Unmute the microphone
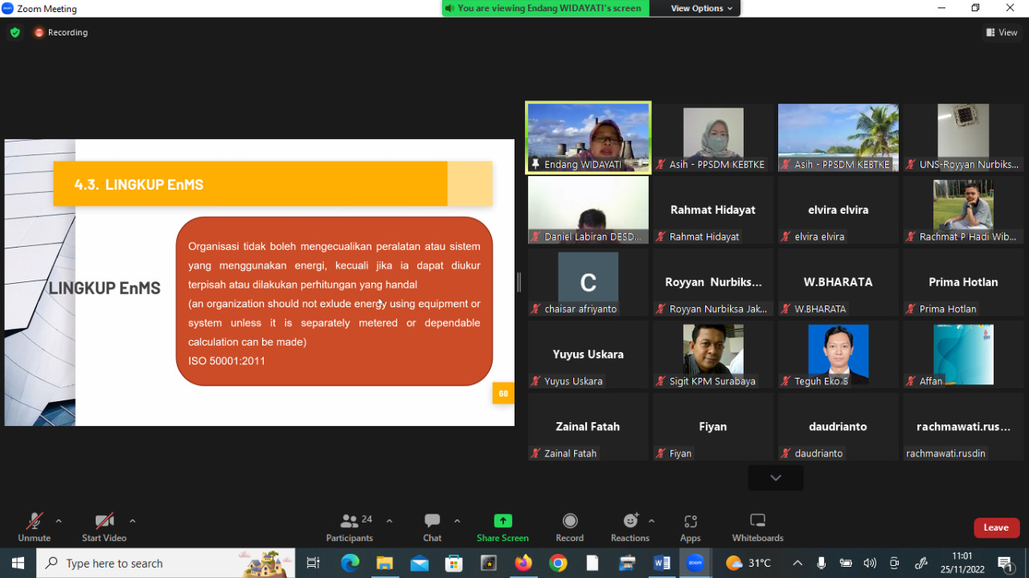This screenshot has width=1029, height=578. tap(34, 527)
